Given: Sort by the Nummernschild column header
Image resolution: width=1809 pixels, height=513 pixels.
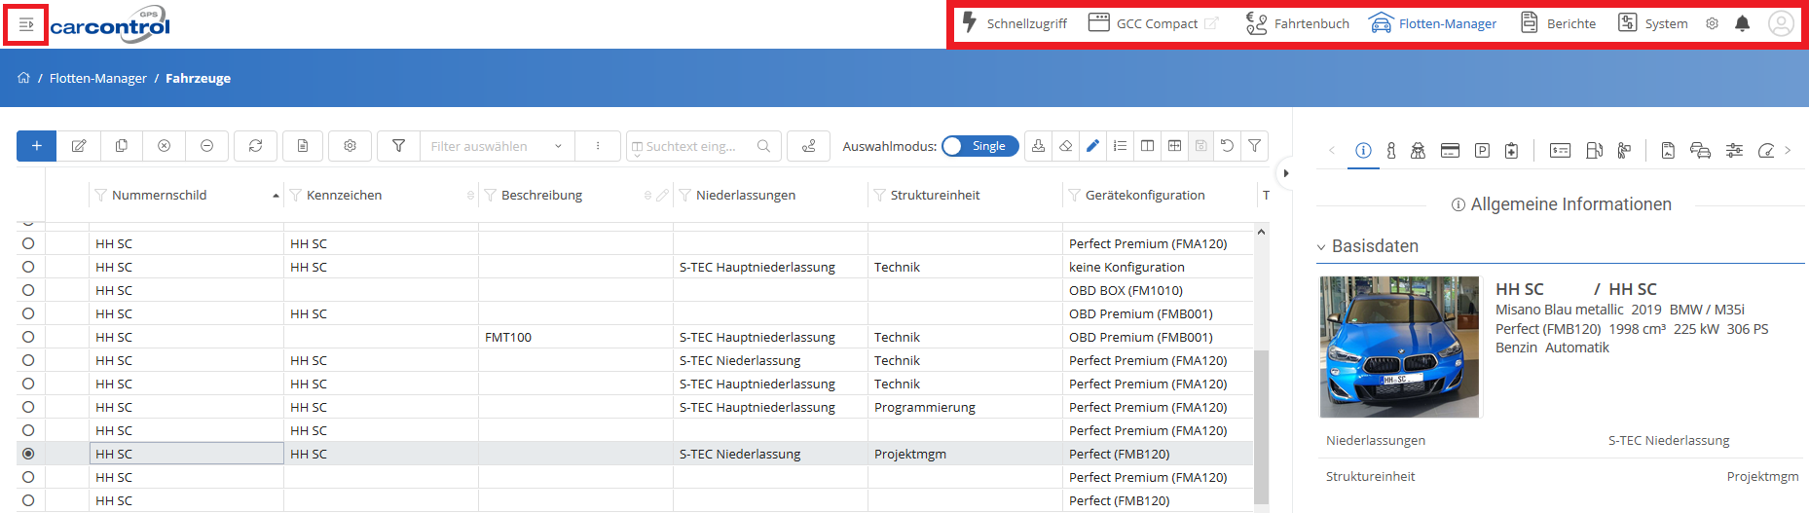Looking at the screenshot, I should (160, 195).
